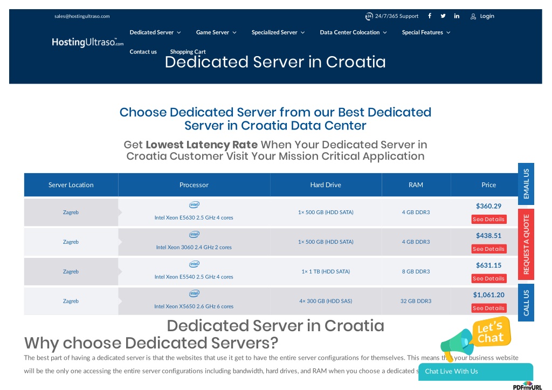Click the $631.15 price

coord(488,265)
